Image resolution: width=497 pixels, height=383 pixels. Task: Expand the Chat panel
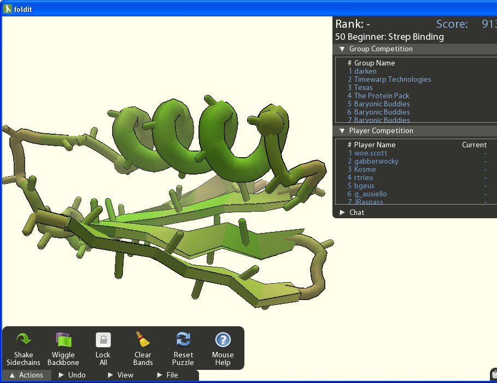click(x=342, y=213)
